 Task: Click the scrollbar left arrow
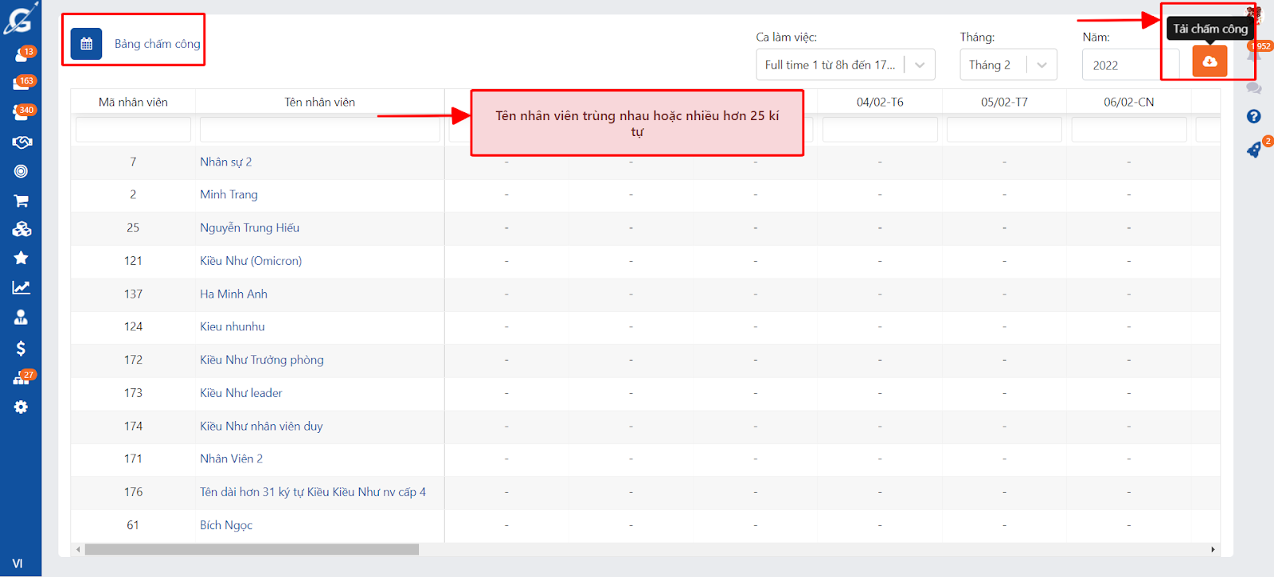[77, 549]
